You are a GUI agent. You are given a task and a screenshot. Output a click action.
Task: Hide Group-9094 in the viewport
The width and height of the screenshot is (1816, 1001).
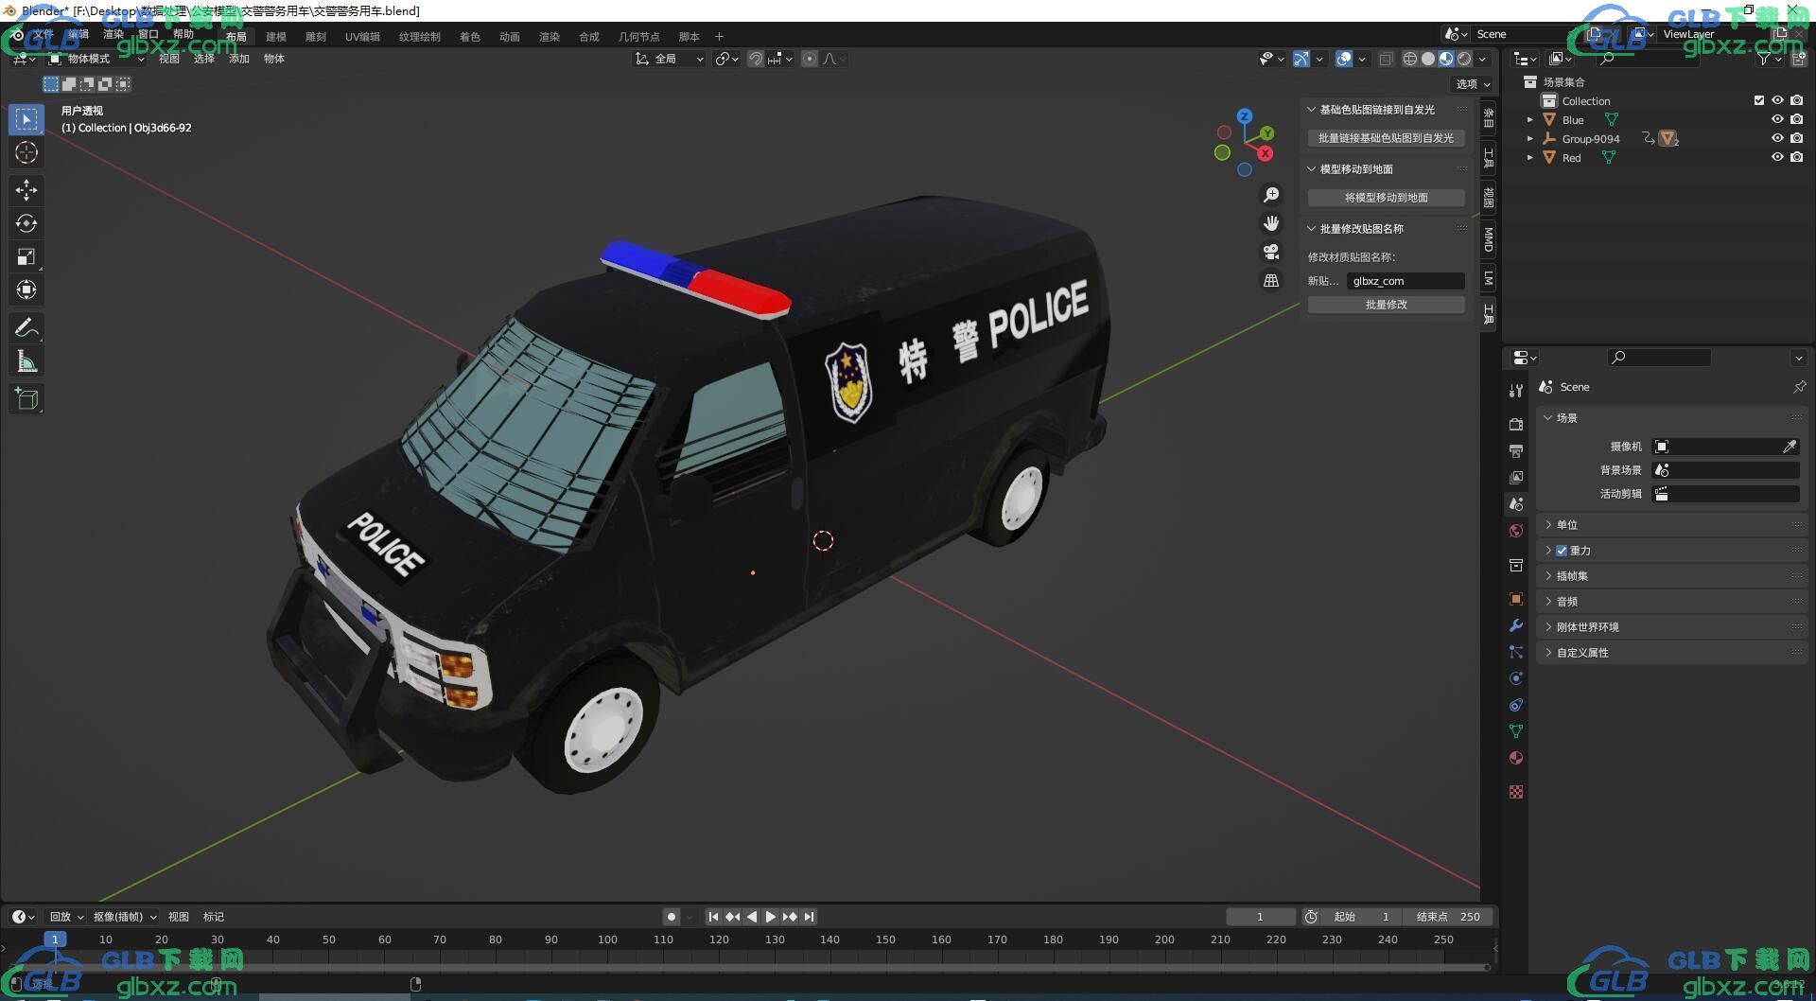pos(1777,138)
